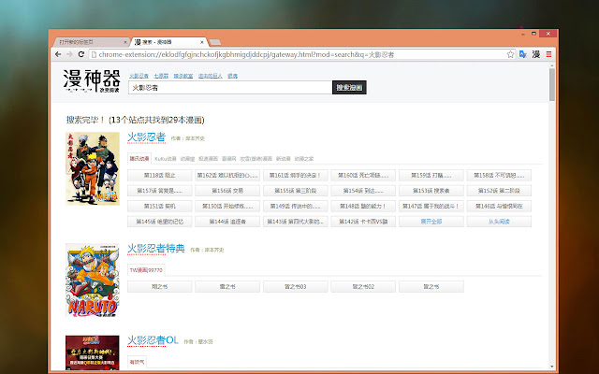Open the 雷之书03 volume button
This screenshot has height=374, width=599.
pyautogui.click(x=296, y=287)
